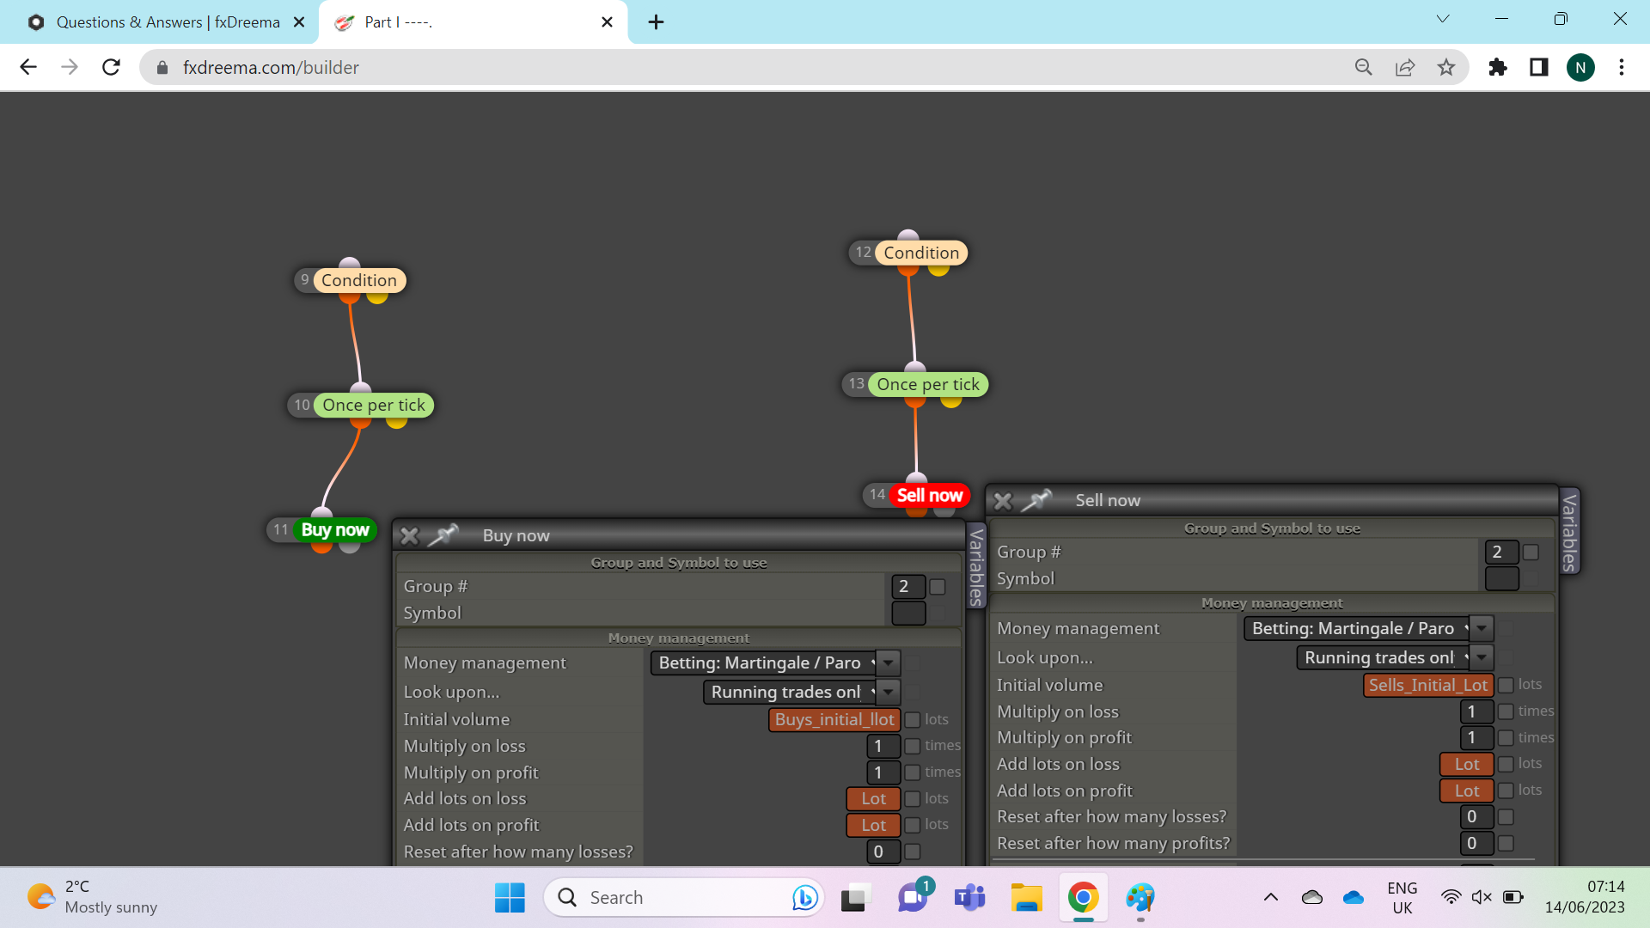This screenshot has width=1650, height=928.
Task: Edit Reset after profits value in Sell now
Action: [1477, 844]
